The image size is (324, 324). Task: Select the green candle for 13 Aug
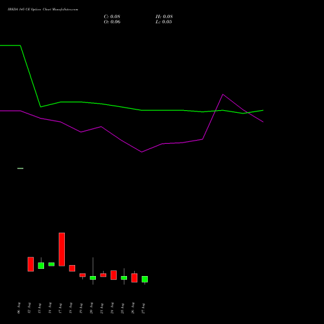41,266
